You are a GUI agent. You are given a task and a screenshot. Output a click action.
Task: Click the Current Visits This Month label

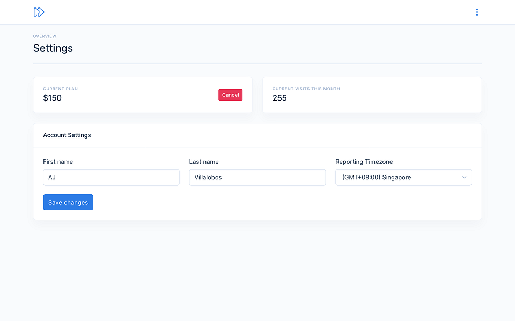pos(306,89)
